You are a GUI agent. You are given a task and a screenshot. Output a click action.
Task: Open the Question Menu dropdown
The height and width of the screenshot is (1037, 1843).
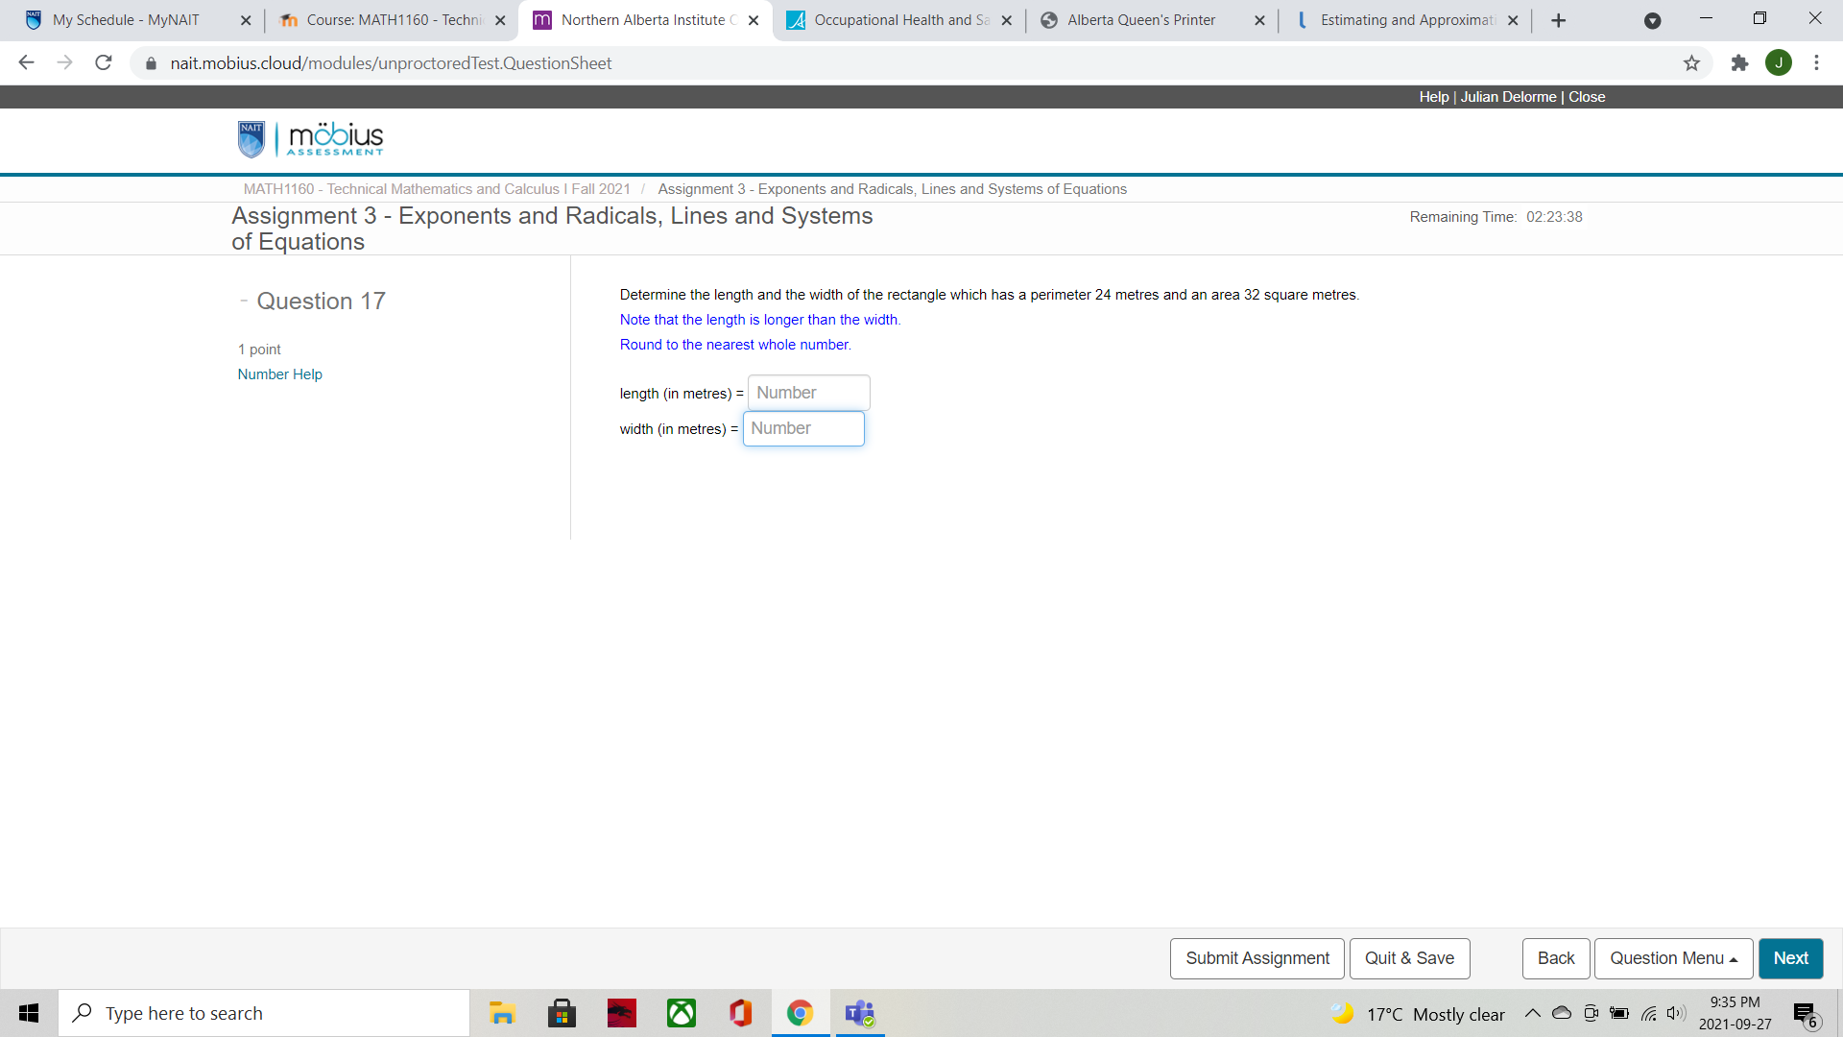click(1672, 958)
